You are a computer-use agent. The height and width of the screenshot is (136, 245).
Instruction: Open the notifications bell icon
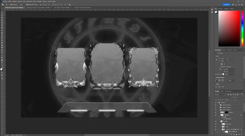[x=233, y=5]
